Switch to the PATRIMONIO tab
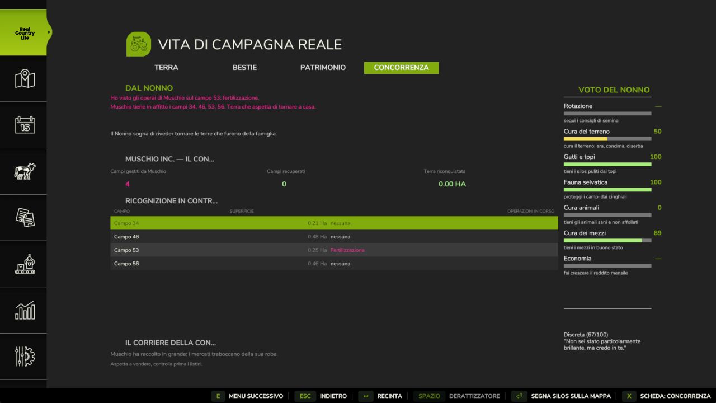The image size is (716, 403). pyautogui.click(x=323, y=68)
